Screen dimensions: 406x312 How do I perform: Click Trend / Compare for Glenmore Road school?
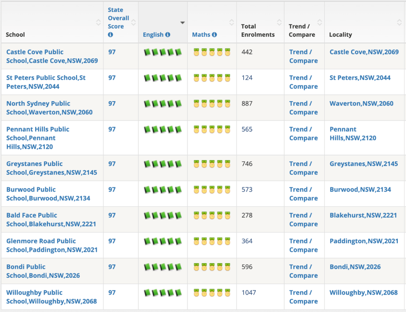click(x=303, y=245)
